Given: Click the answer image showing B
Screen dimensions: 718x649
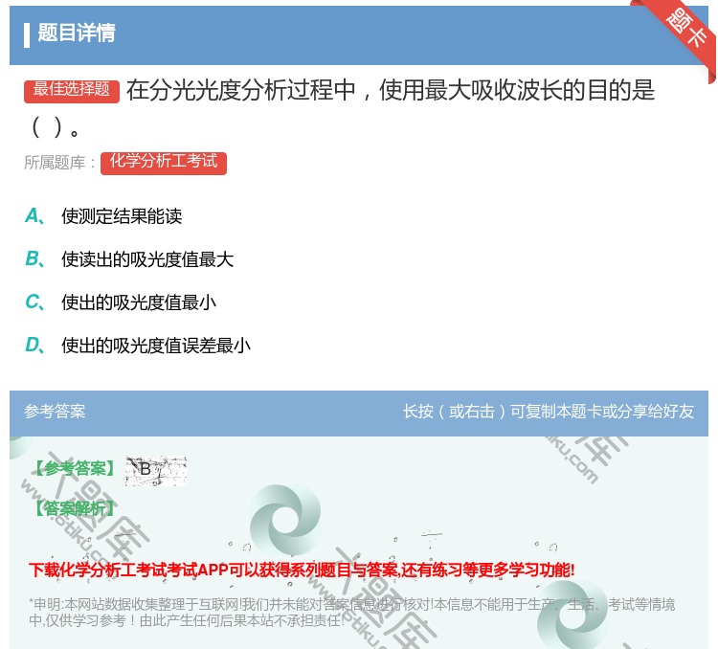Looking at the screenshot, I should click(x=156, y=471).
